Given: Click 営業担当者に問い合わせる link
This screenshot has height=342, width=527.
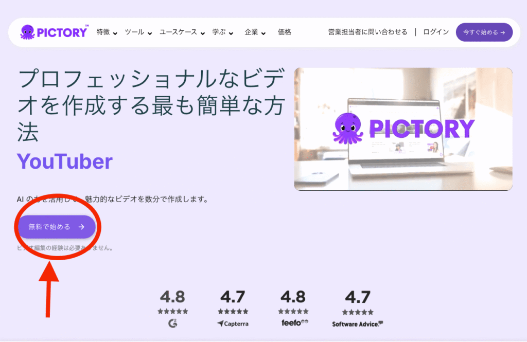Looking at the screenshot, I should [367, 32].
